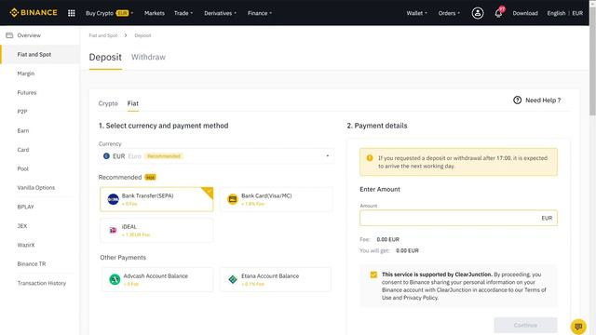
Task: Click the Download link
Action: (525, 13)
